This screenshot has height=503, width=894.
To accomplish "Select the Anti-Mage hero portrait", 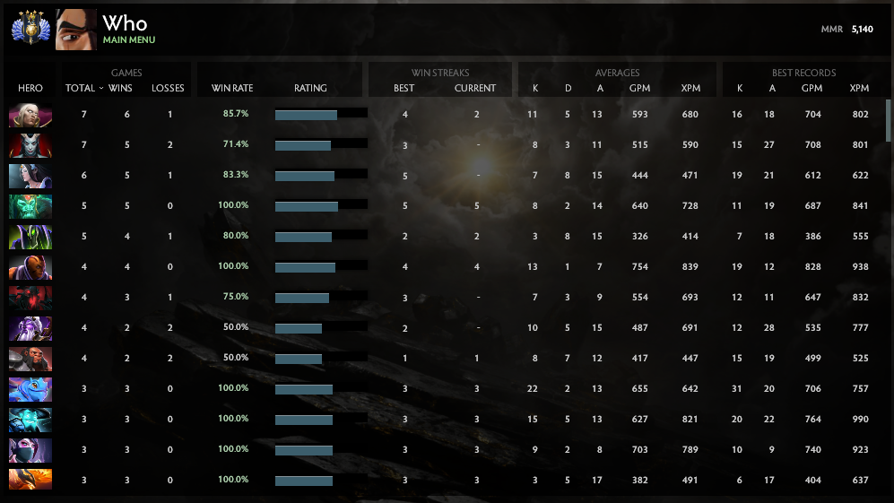I will [30, 267].
